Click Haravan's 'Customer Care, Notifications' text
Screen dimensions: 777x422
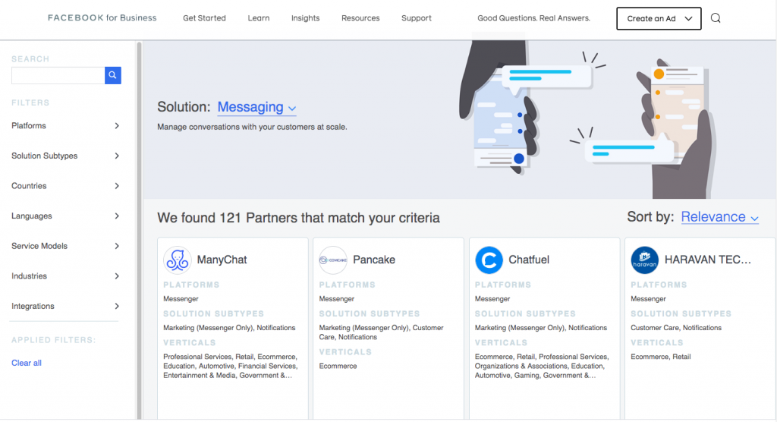(676, 328)
